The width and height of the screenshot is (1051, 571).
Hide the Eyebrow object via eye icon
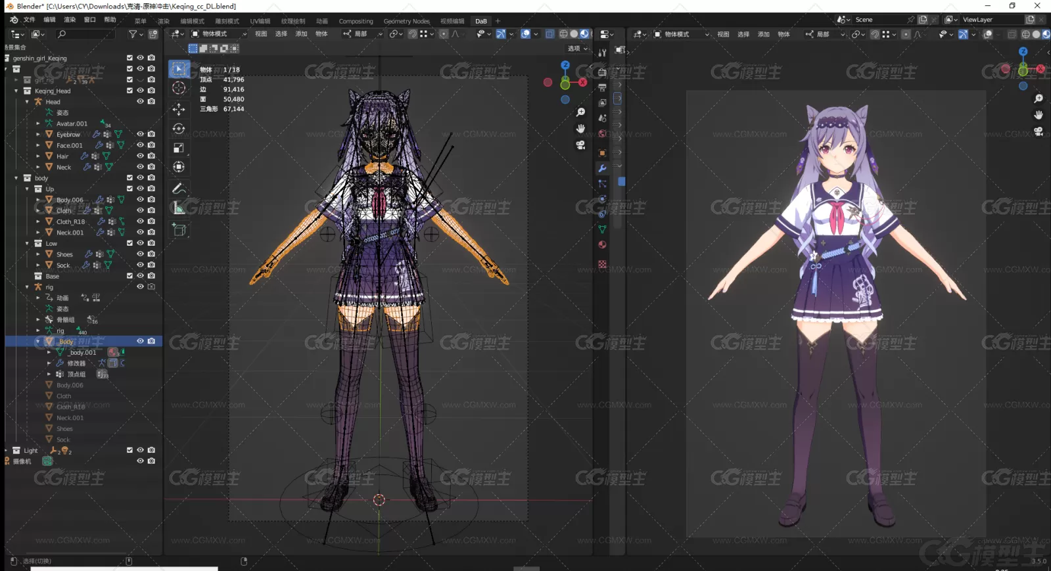140,134
